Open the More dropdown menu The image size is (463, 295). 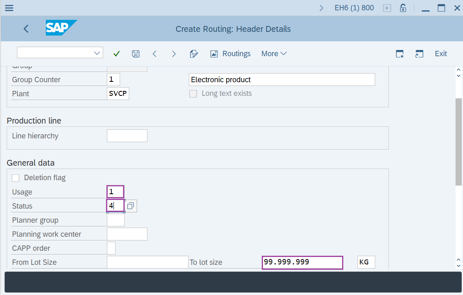[x=274, y=53]
